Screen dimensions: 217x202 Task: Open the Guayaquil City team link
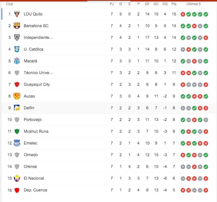pyautogui.click(x=37, y=84)
